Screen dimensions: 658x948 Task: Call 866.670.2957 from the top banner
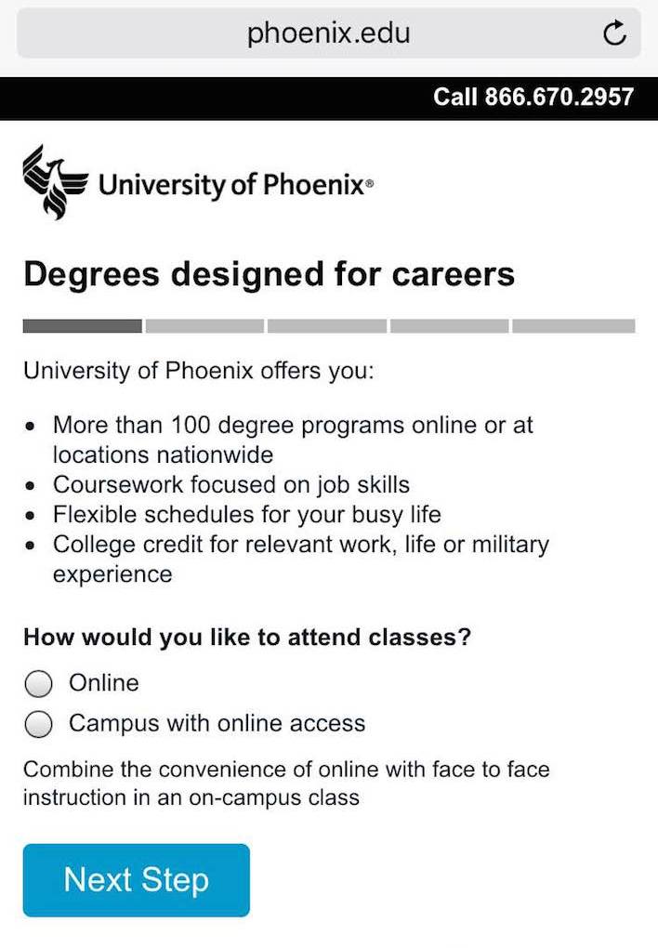533,97
